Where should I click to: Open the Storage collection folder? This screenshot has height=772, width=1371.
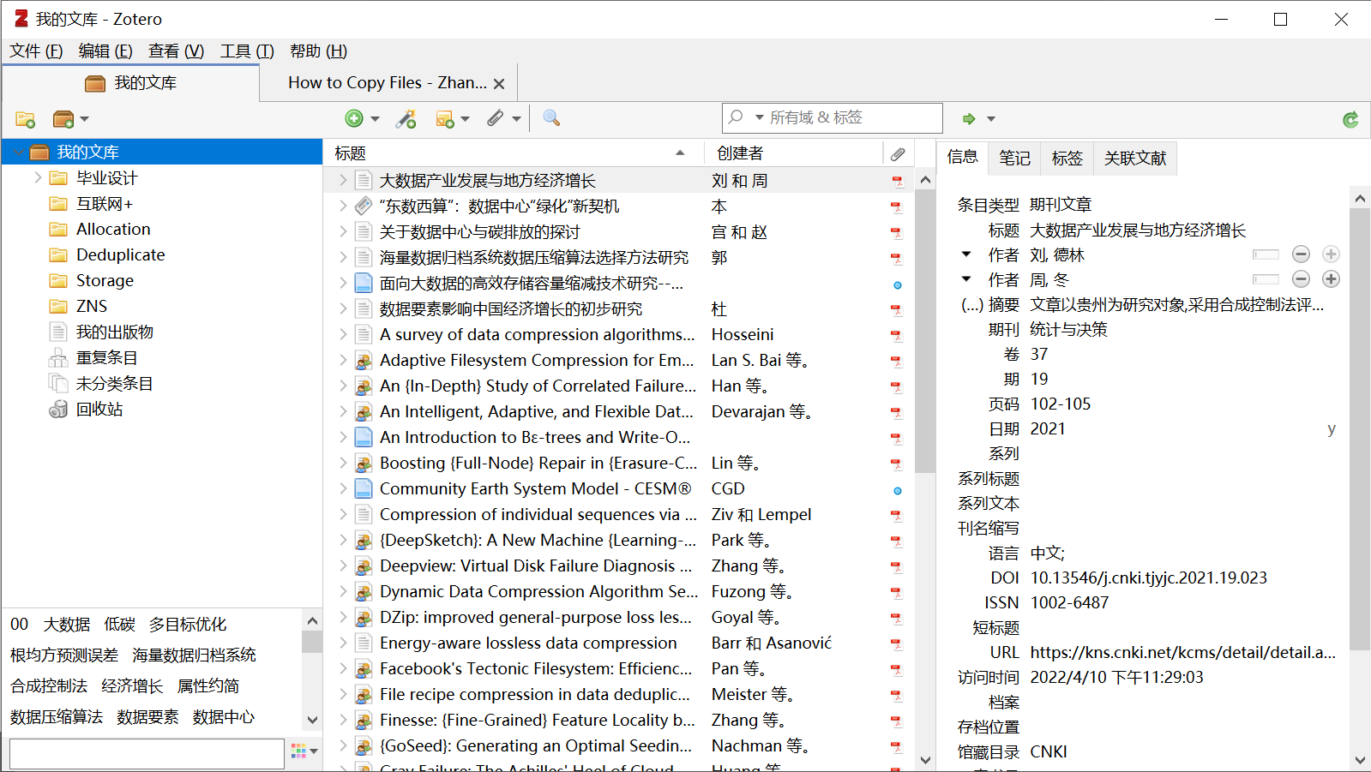point(105,281)
